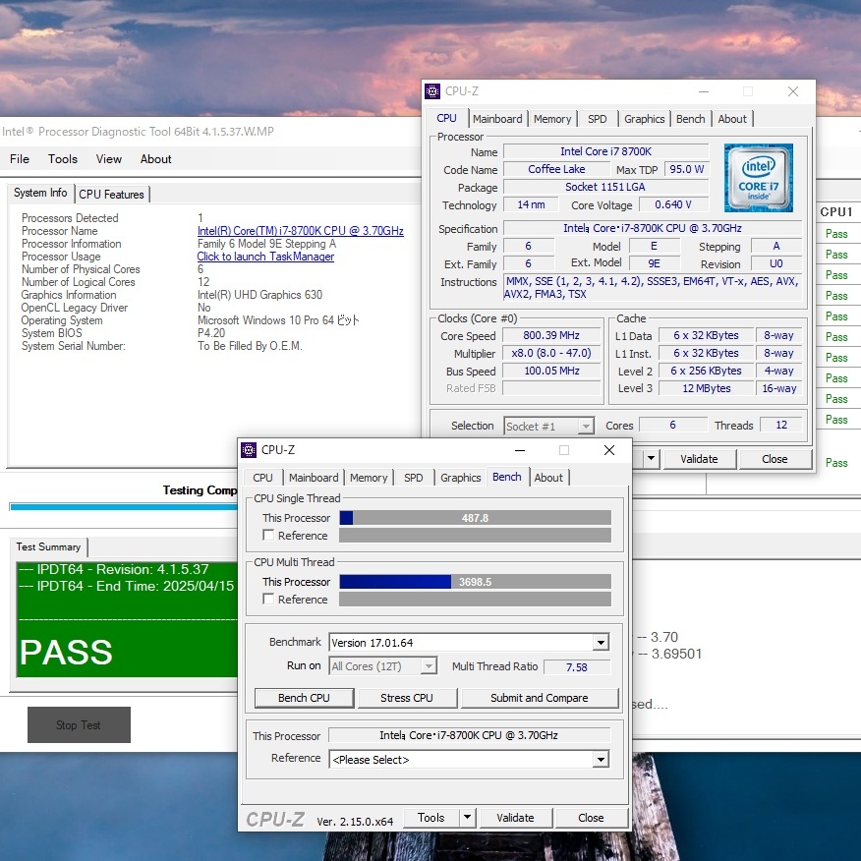Open the Run on All Cores dropdown

point(429,666)
